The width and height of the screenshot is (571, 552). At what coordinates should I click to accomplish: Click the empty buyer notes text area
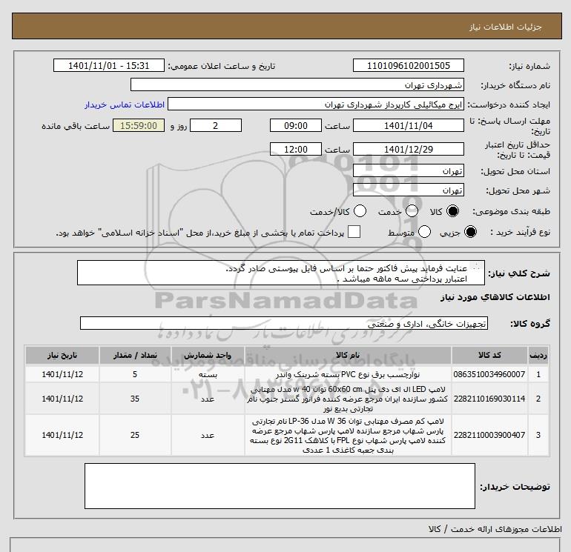tap(280, 486)
